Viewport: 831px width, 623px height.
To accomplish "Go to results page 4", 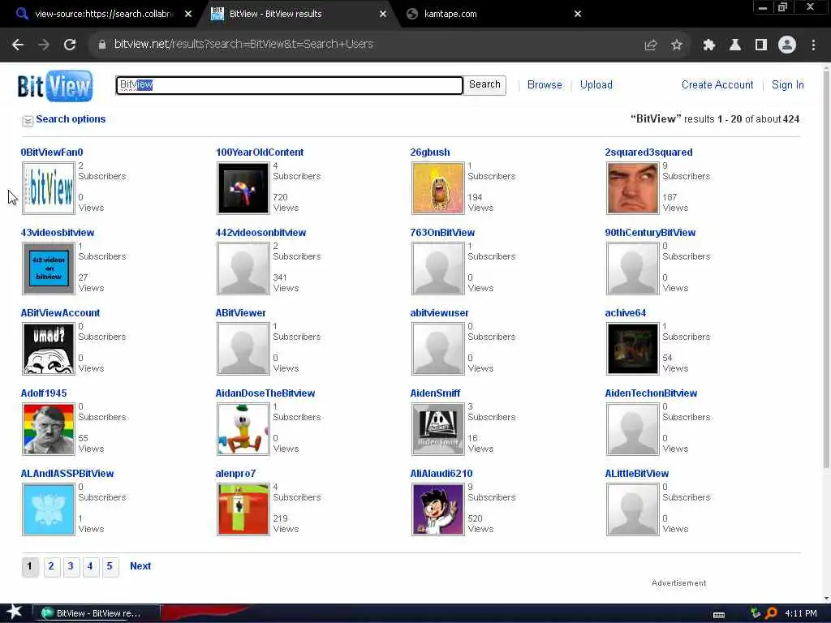I will pos(90,566).
